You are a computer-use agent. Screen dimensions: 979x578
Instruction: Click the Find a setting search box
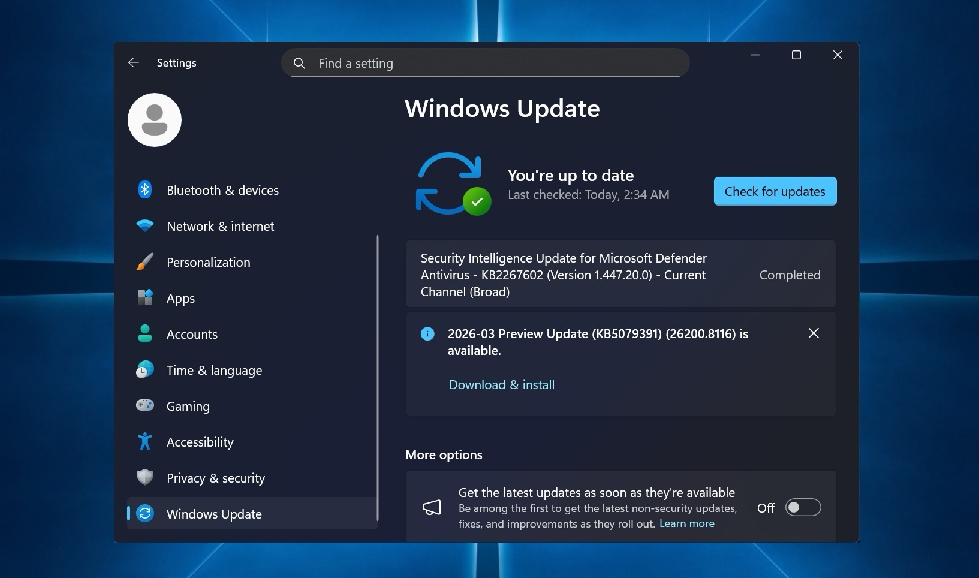click(x=486, y=63)
